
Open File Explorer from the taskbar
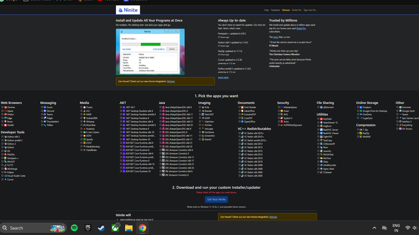[129, 228]
